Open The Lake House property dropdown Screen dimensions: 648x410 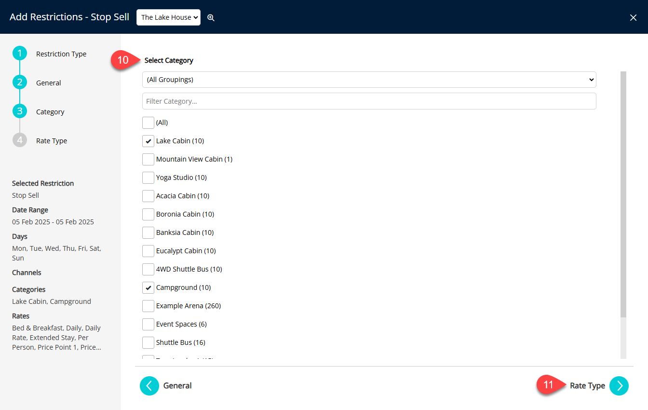pos(168,17)
